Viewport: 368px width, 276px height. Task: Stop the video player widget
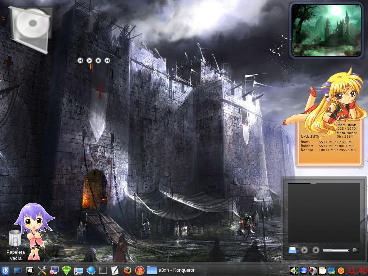(x=316, y=250)
